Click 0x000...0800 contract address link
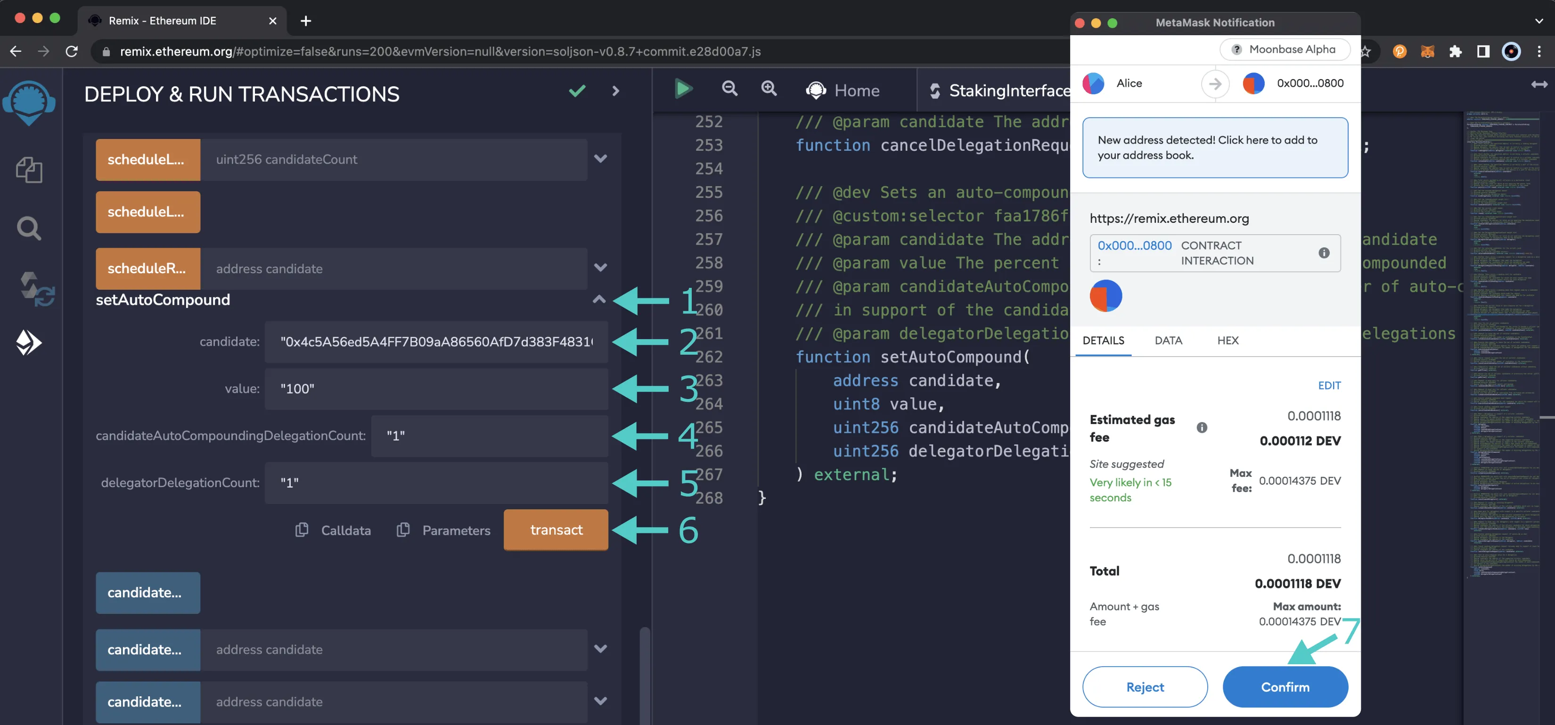Image resolution: width=1555 pixels, height=725 pixels. pos(1134,245)
